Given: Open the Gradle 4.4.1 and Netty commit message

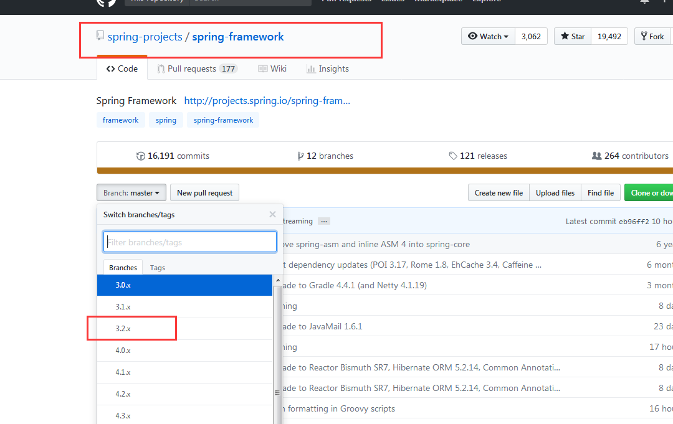Looking at the screenshot, I should (x=355, y=286).
